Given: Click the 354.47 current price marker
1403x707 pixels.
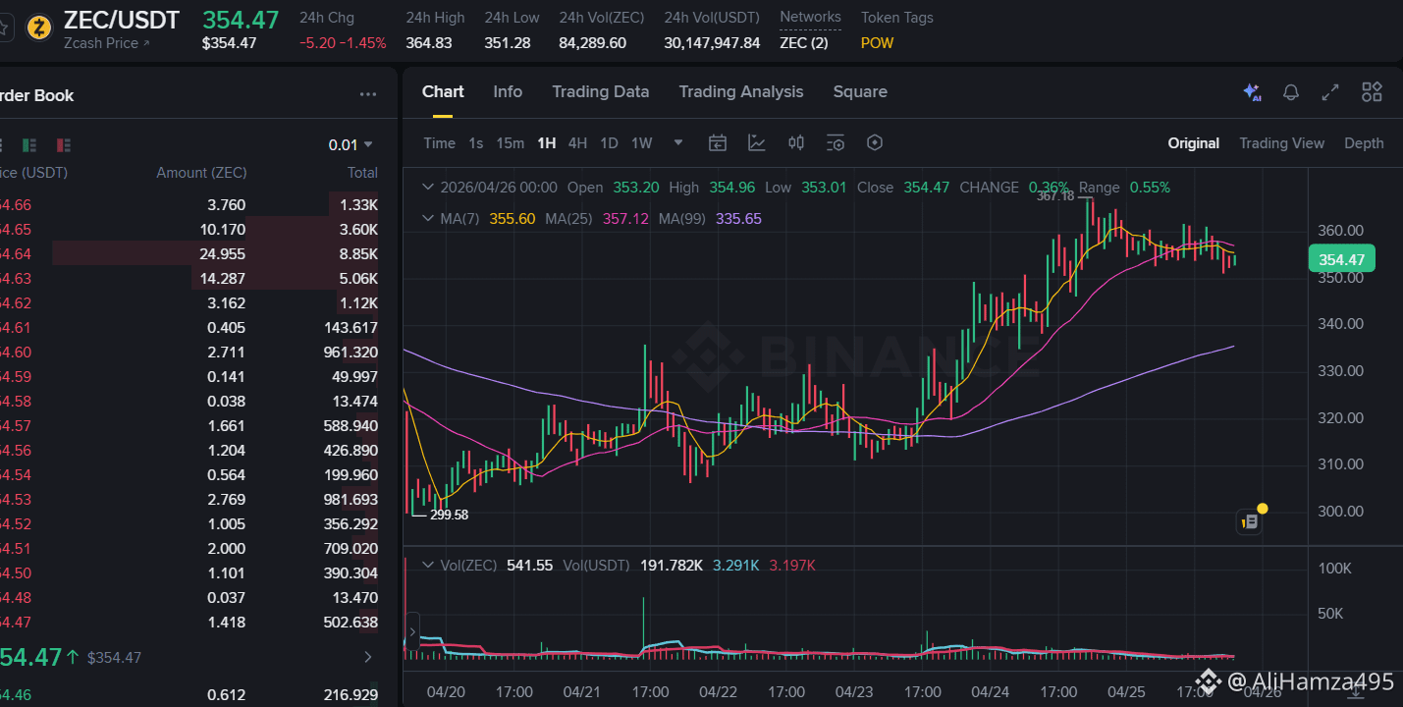Looking at the screenshot, I should click(1341, 259).
